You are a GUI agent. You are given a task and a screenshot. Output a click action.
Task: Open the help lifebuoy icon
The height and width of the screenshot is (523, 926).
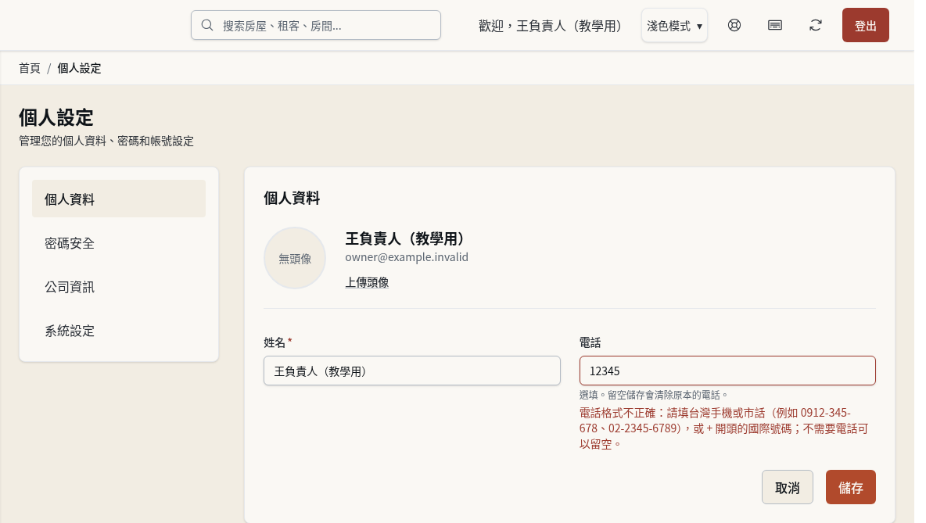pyautogui.click(x=734, y=25)
